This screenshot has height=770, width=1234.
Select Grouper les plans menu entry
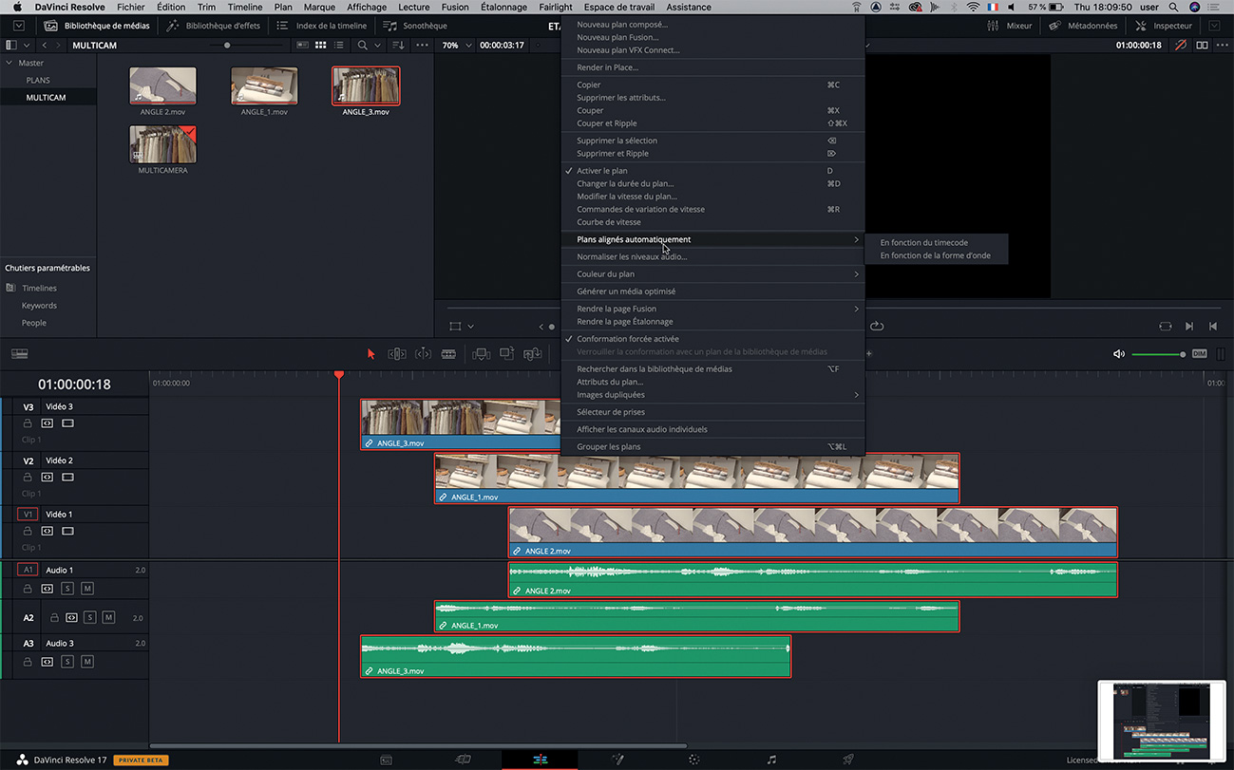(609, 447)
